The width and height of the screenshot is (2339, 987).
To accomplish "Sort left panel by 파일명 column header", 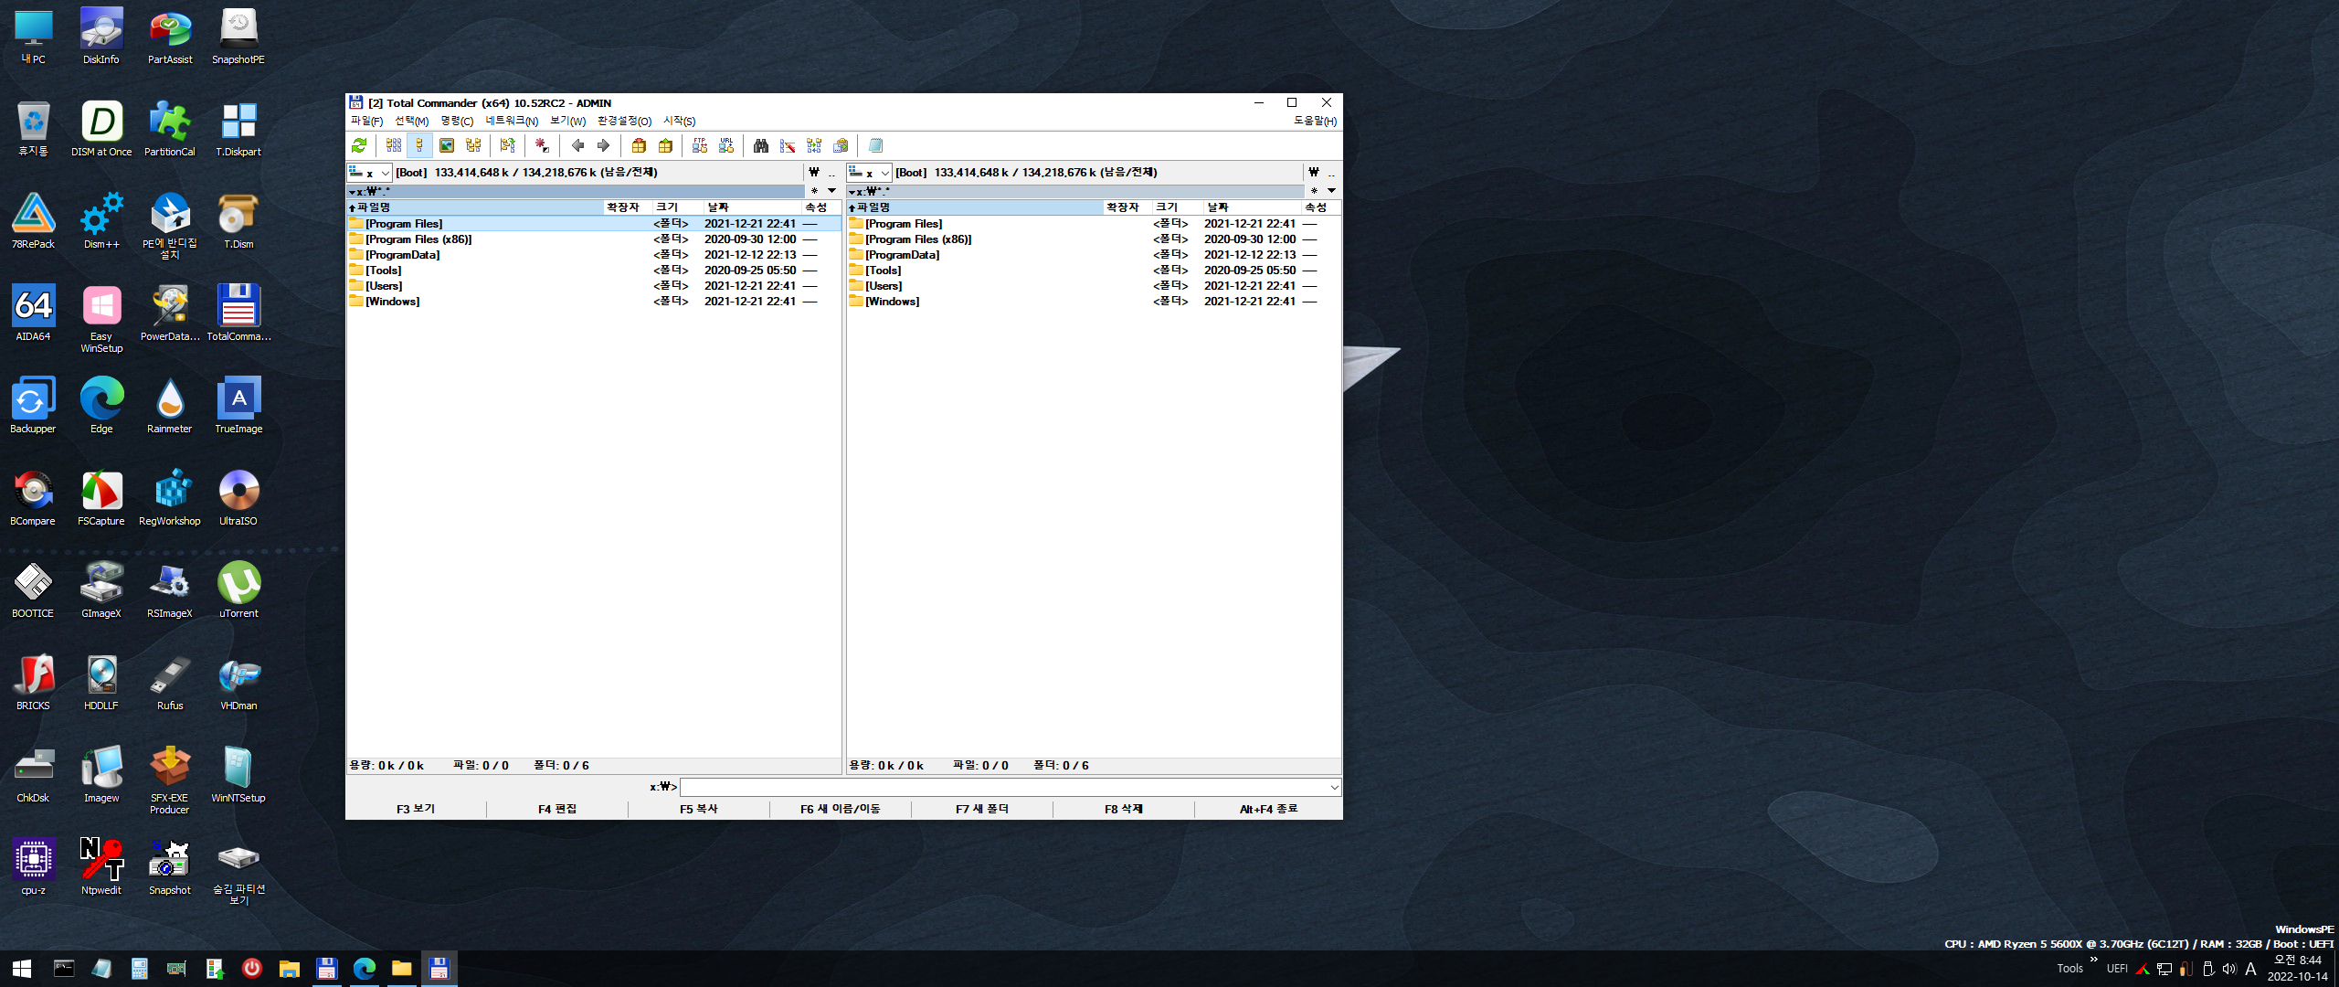I will (474, 207).
